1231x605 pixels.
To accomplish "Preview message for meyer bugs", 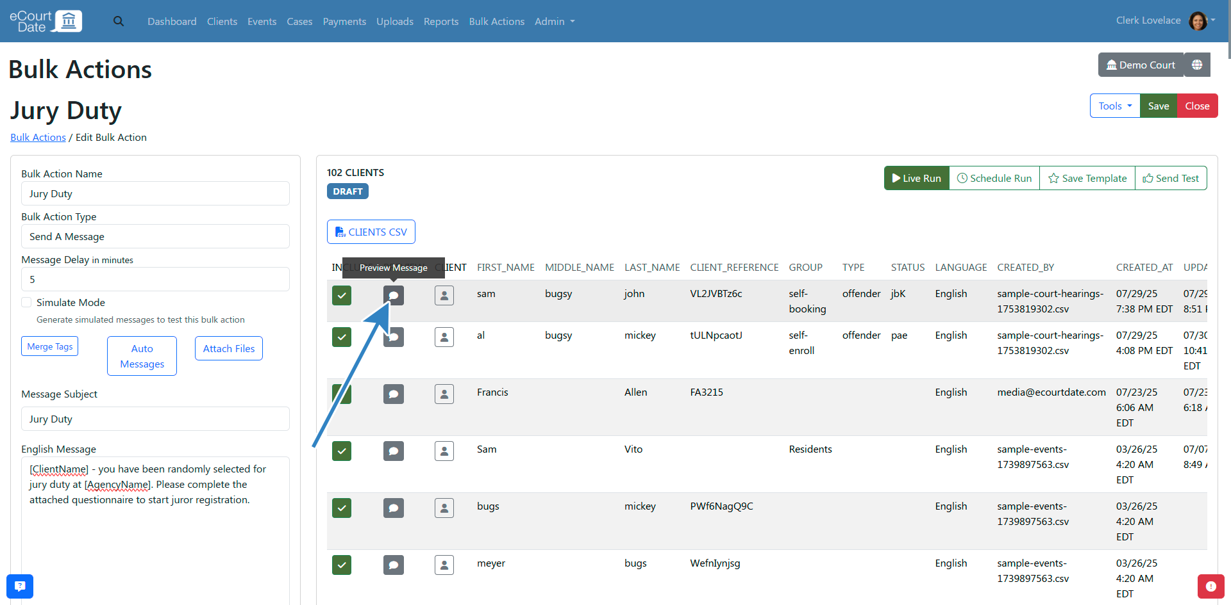I will pyautogui.click(x=394, y=565).
